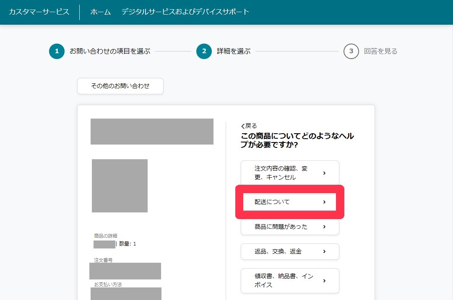Click the 回答を見る step label
The width and height of the screenshot is (453, 300).
(x=380, y=52)
